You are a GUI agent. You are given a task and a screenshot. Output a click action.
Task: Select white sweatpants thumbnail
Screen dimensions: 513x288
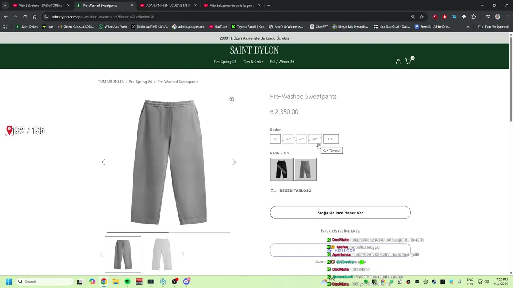[x=162, y=254]
